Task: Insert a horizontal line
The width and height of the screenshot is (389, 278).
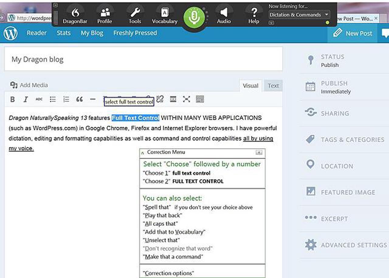Action: click(x=93, y=99)
